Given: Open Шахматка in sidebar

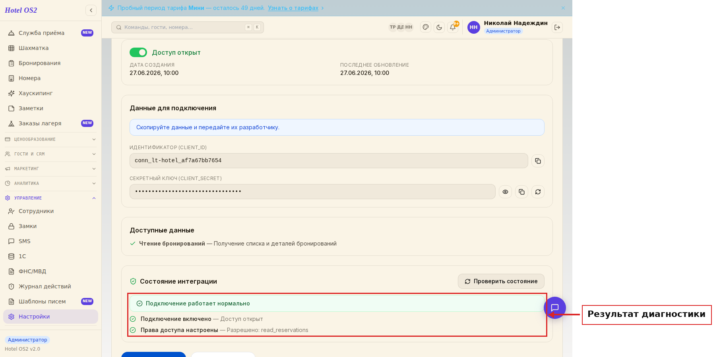Looking at the screenshot, I should 50,48.
